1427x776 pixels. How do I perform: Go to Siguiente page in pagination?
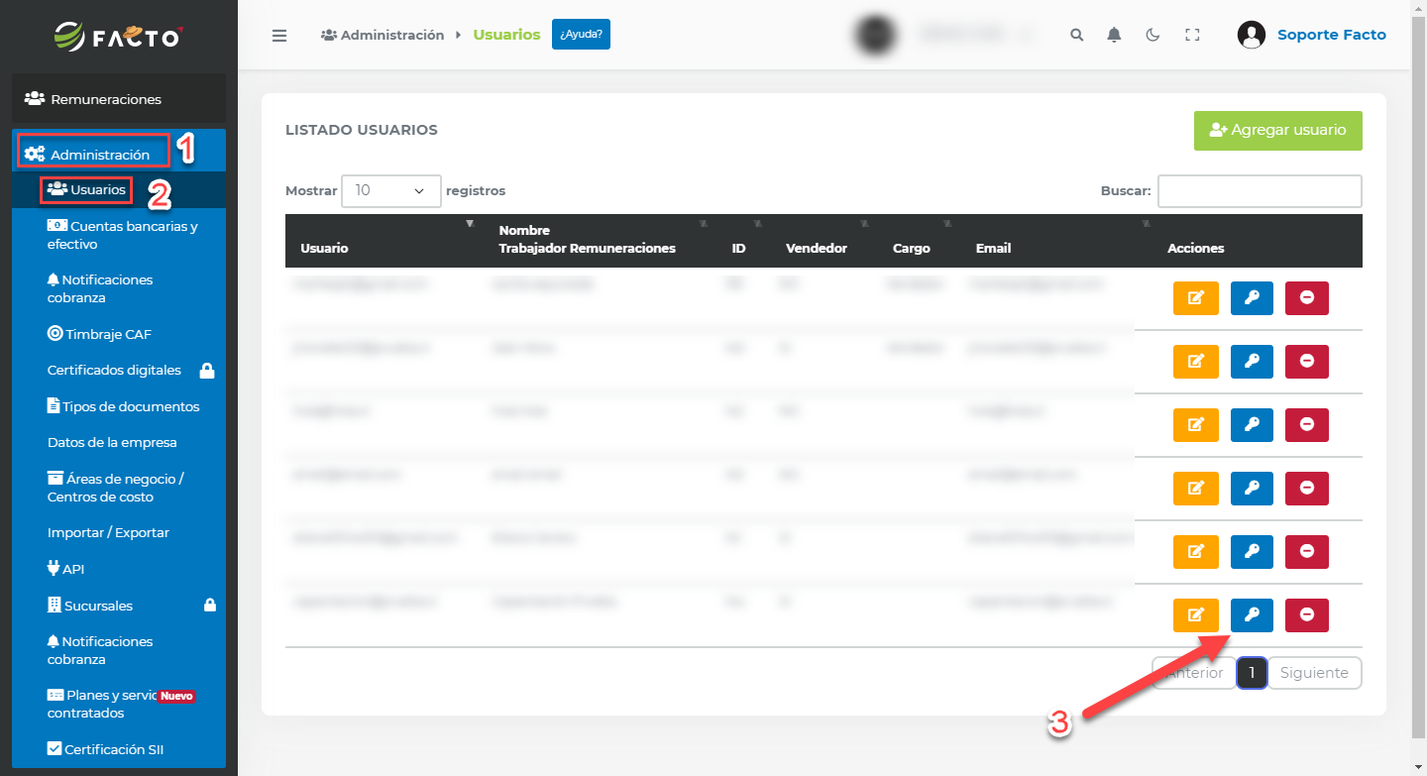pos(1314,673)
